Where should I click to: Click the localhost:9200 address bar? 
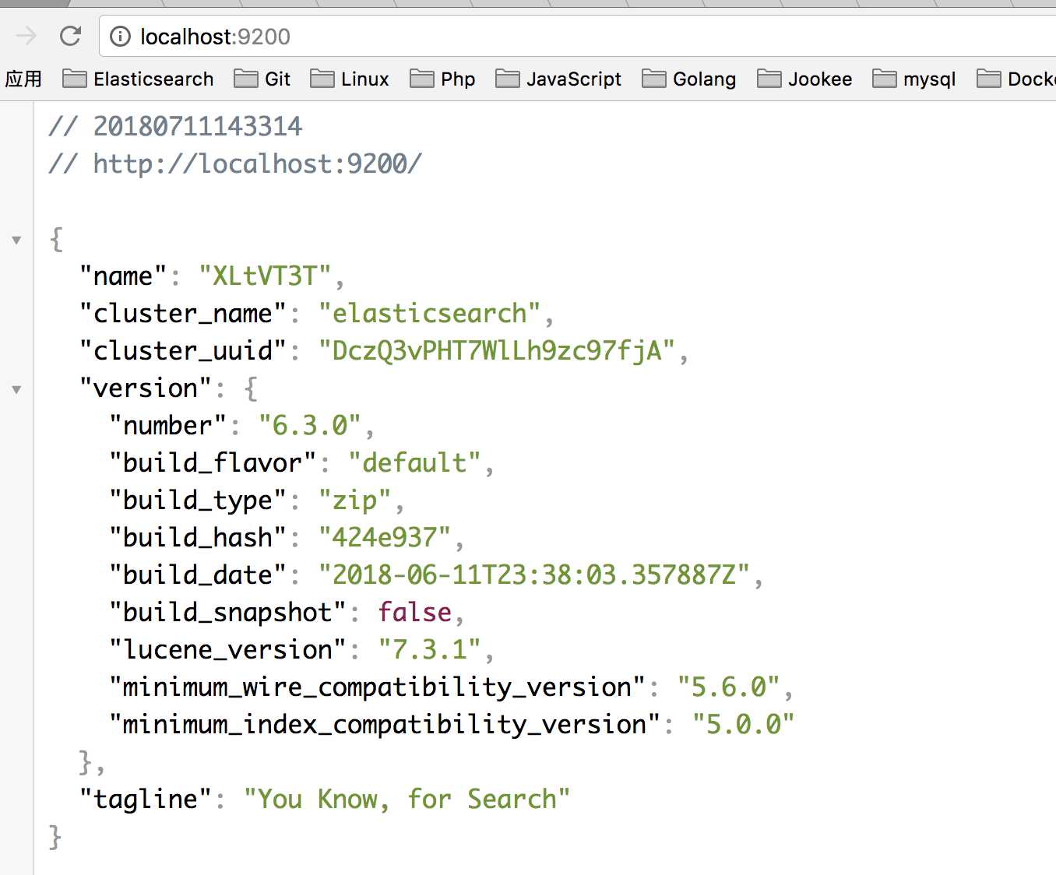(x=577, y=37)
